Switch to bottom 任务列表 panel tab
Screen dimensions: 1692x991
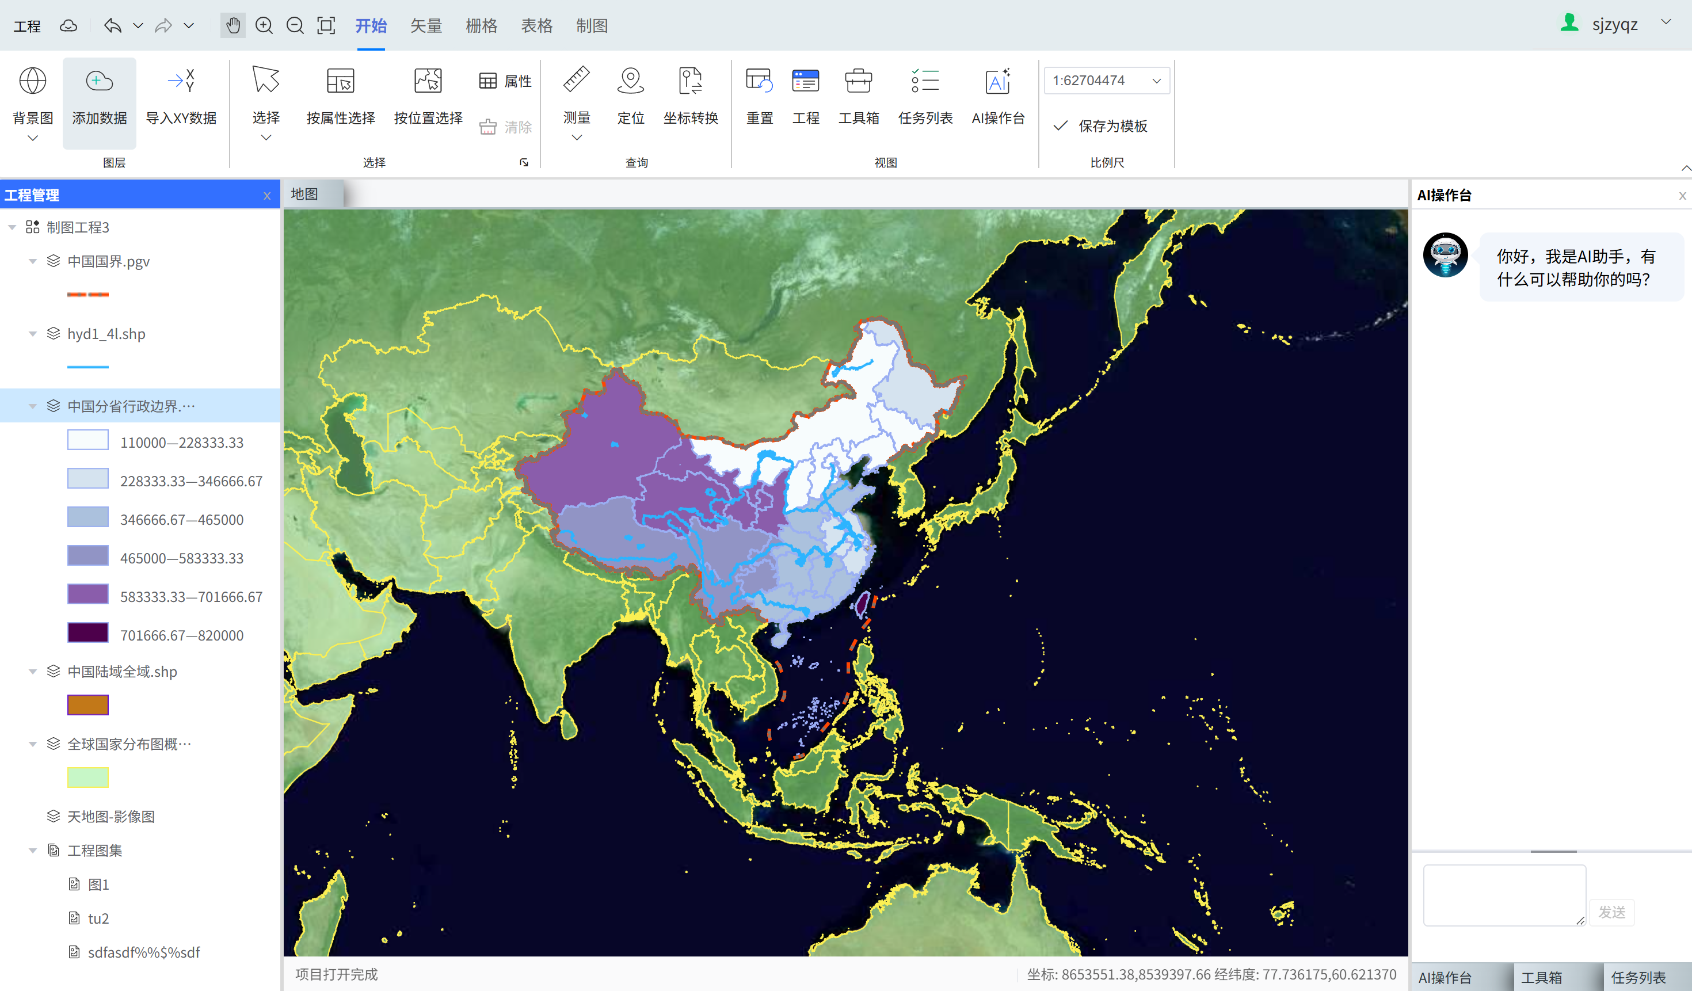[x=1638, y=978]
